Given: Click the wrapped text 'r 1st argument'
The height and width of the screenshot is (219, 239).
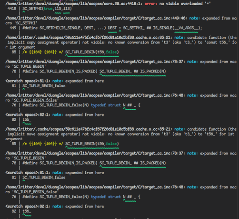Looking at the screenshot, I should click(x=20, y=47).
